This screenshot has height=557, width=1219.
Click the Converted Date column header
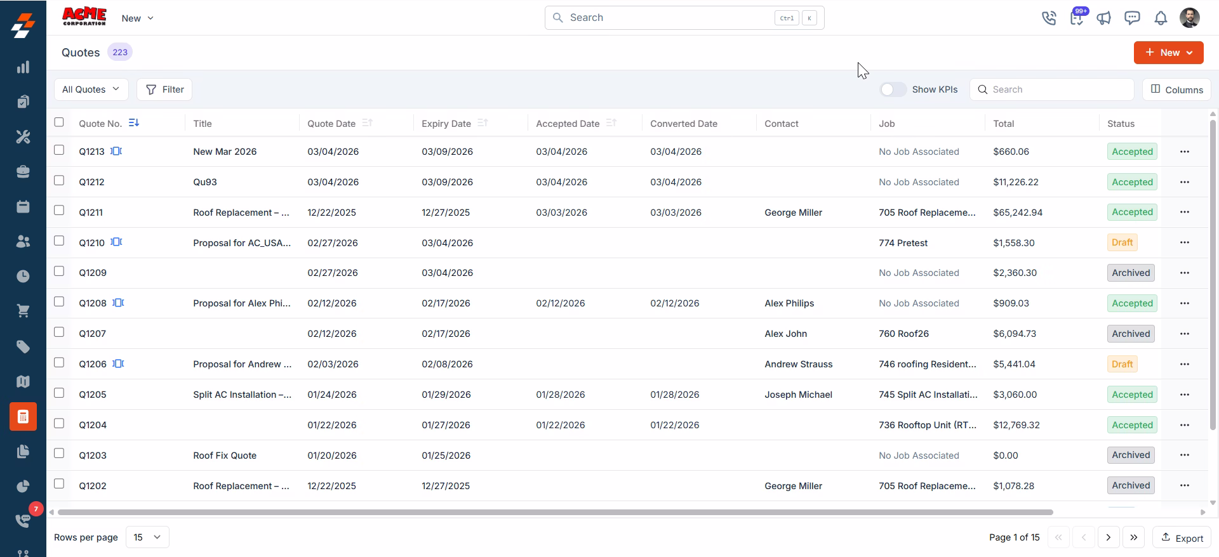coord(684,124)
